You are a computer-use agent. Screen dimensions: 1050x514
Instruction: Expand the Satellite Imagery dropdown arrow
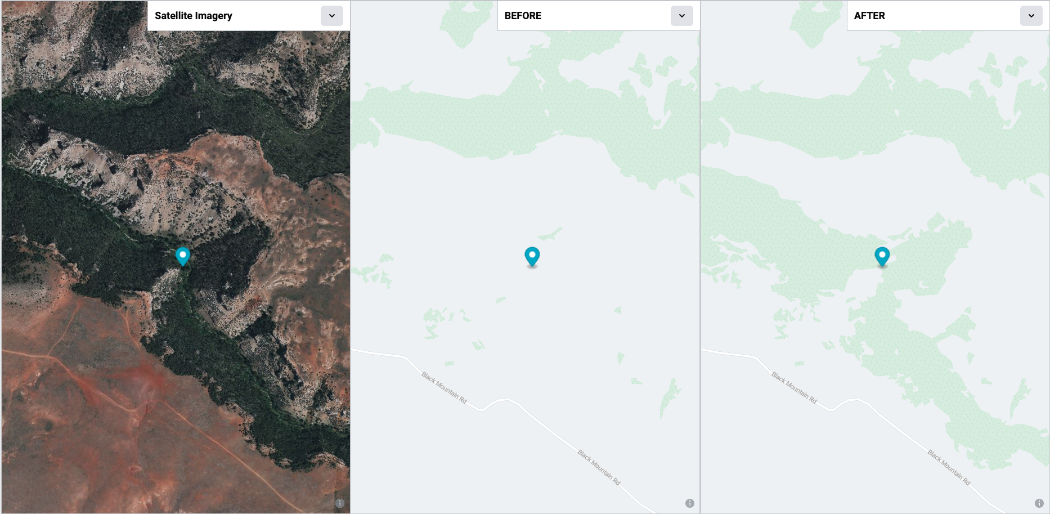click(332, 16)
